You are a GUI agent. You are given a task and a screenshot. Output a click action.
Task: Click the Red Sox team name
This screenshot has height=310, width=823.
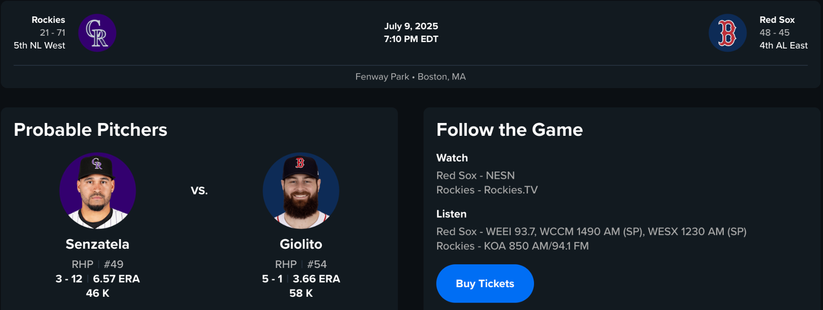[x=777, y=20]
